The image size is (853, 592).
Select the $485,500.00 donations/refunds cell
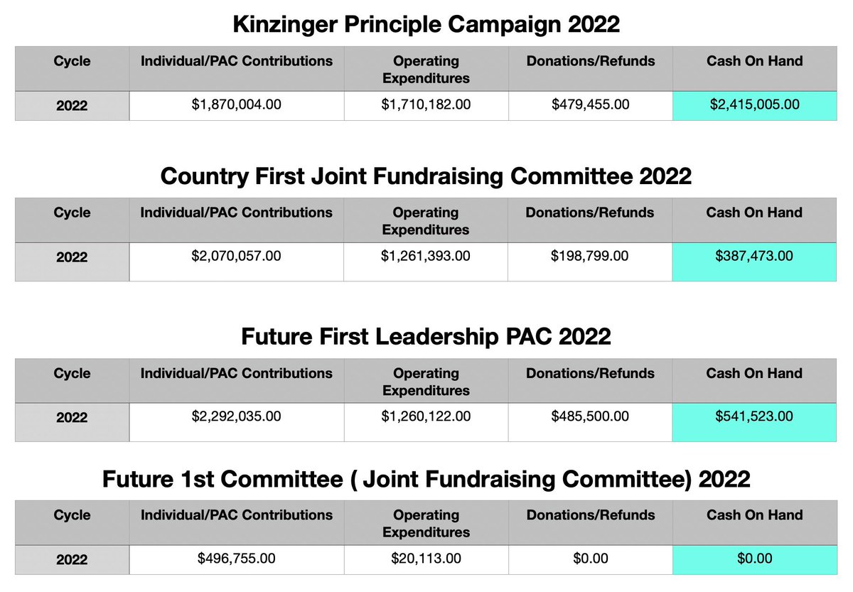(590, 417)
